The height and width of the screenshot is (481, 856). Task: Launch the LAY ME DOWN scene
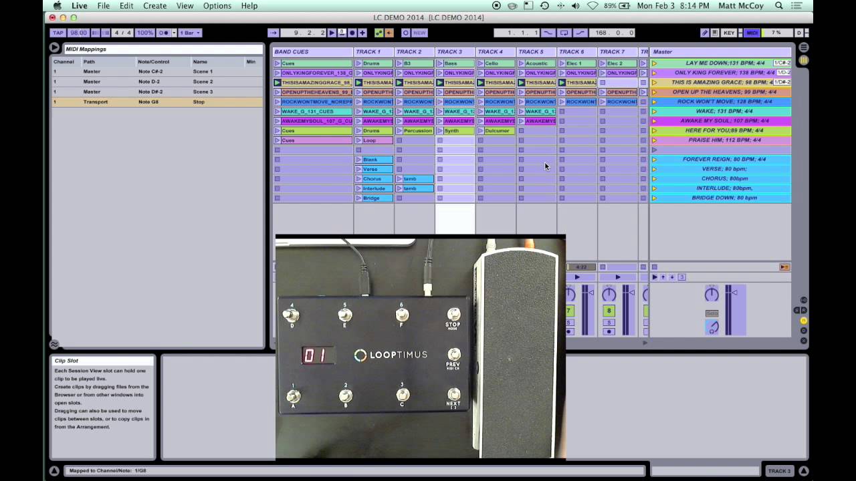click(x=654, y=63)
